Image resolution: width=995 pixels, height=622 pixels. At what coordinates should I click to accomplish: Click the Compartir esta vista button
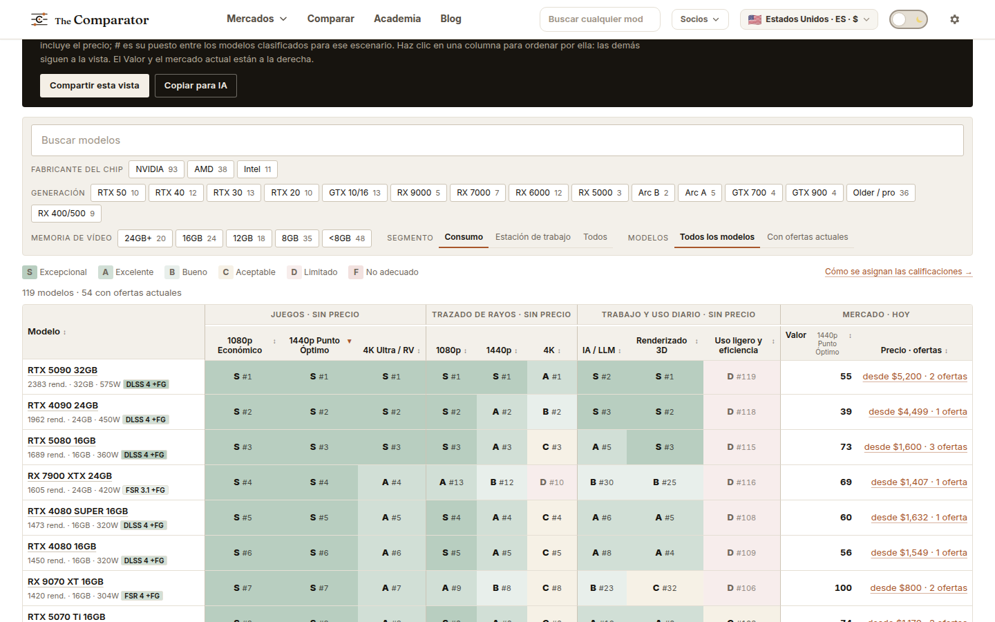click(x=95, y=86)
